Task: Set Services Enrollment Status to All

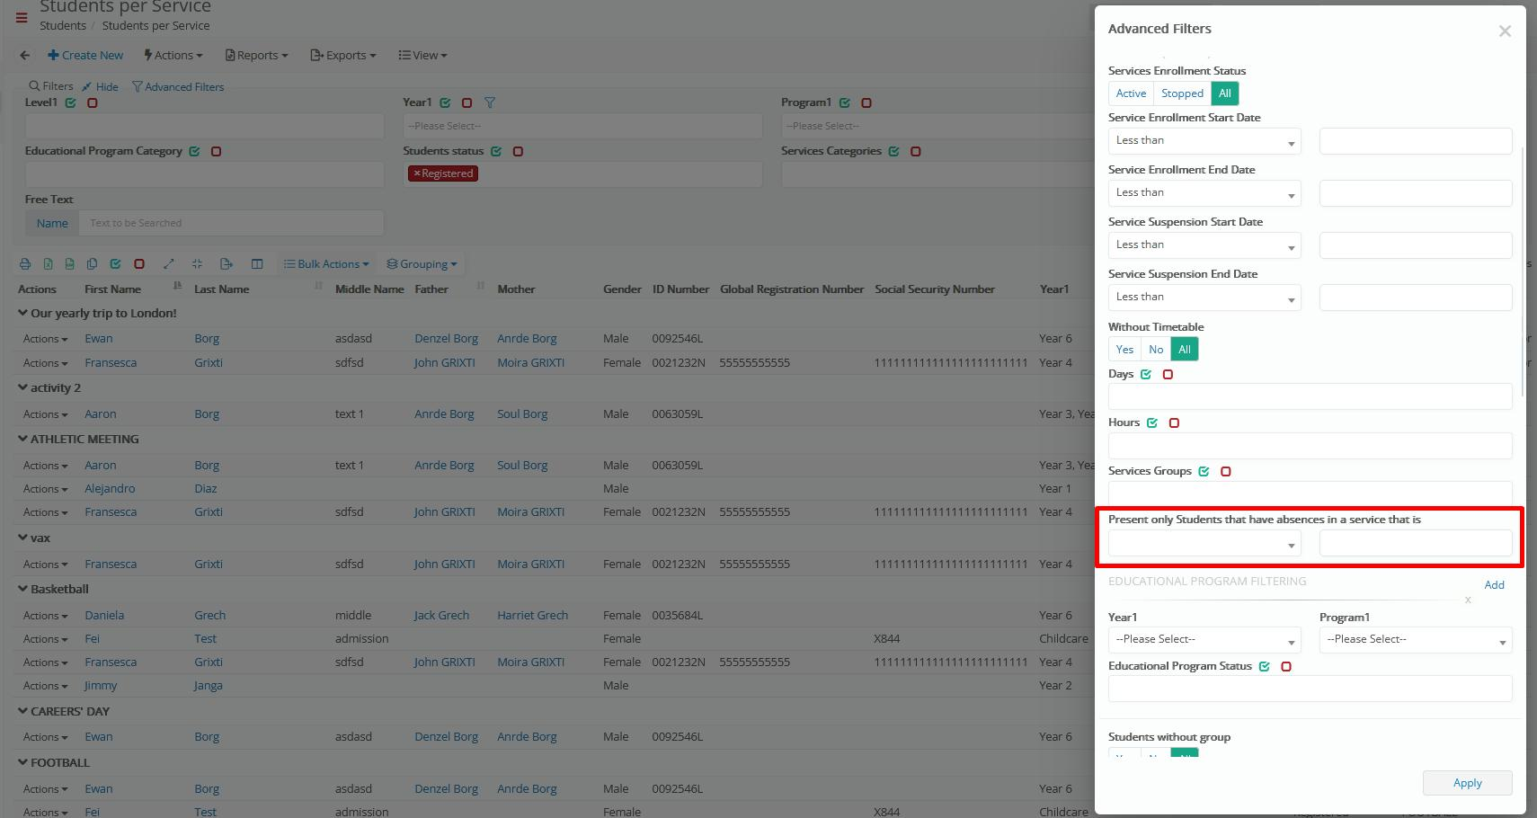Action: click(x=1224, y=93)
